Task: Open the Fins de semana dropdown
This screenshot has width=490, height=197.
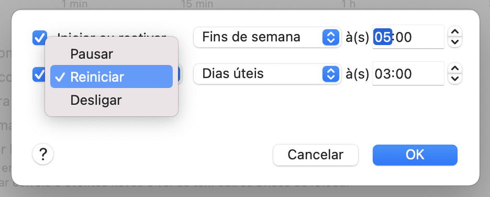Action: (x=267, y=37)
